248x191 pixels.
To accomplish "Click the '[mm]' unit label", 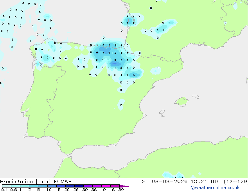I will click(x=43, y=182).
